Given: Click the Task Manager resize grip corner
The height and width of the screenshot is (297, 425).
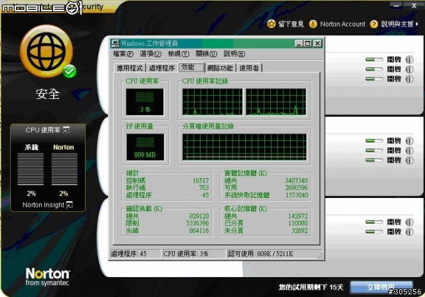Looking at the screenshot, I should tap(320, 256).
